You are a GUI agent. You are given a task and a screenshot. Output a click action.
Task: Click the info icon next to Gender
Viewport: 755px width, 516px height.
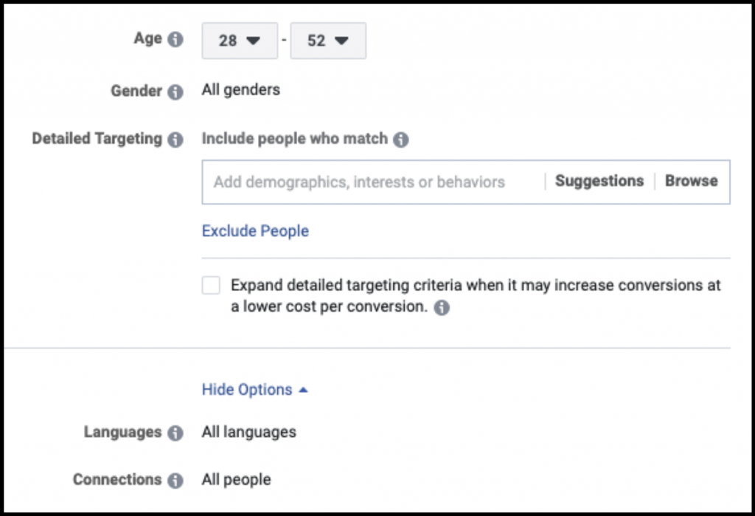tap(175, 92)
